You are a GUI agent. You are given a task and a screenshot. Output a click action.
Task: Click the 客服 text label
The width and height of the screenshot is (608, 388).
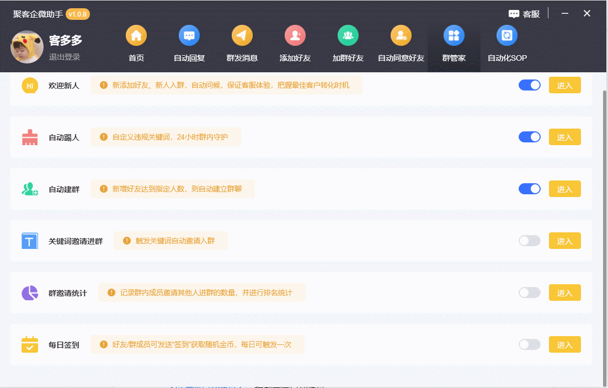pos(531,14)
